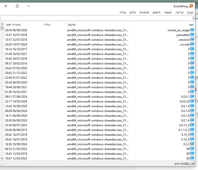Sort by the מיקום (Path) column header

coord(99,25)
